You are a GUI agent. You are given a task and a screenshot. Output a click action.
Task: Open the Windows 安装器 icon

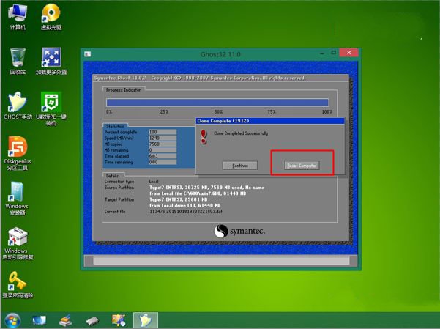(x=17, y=199)
